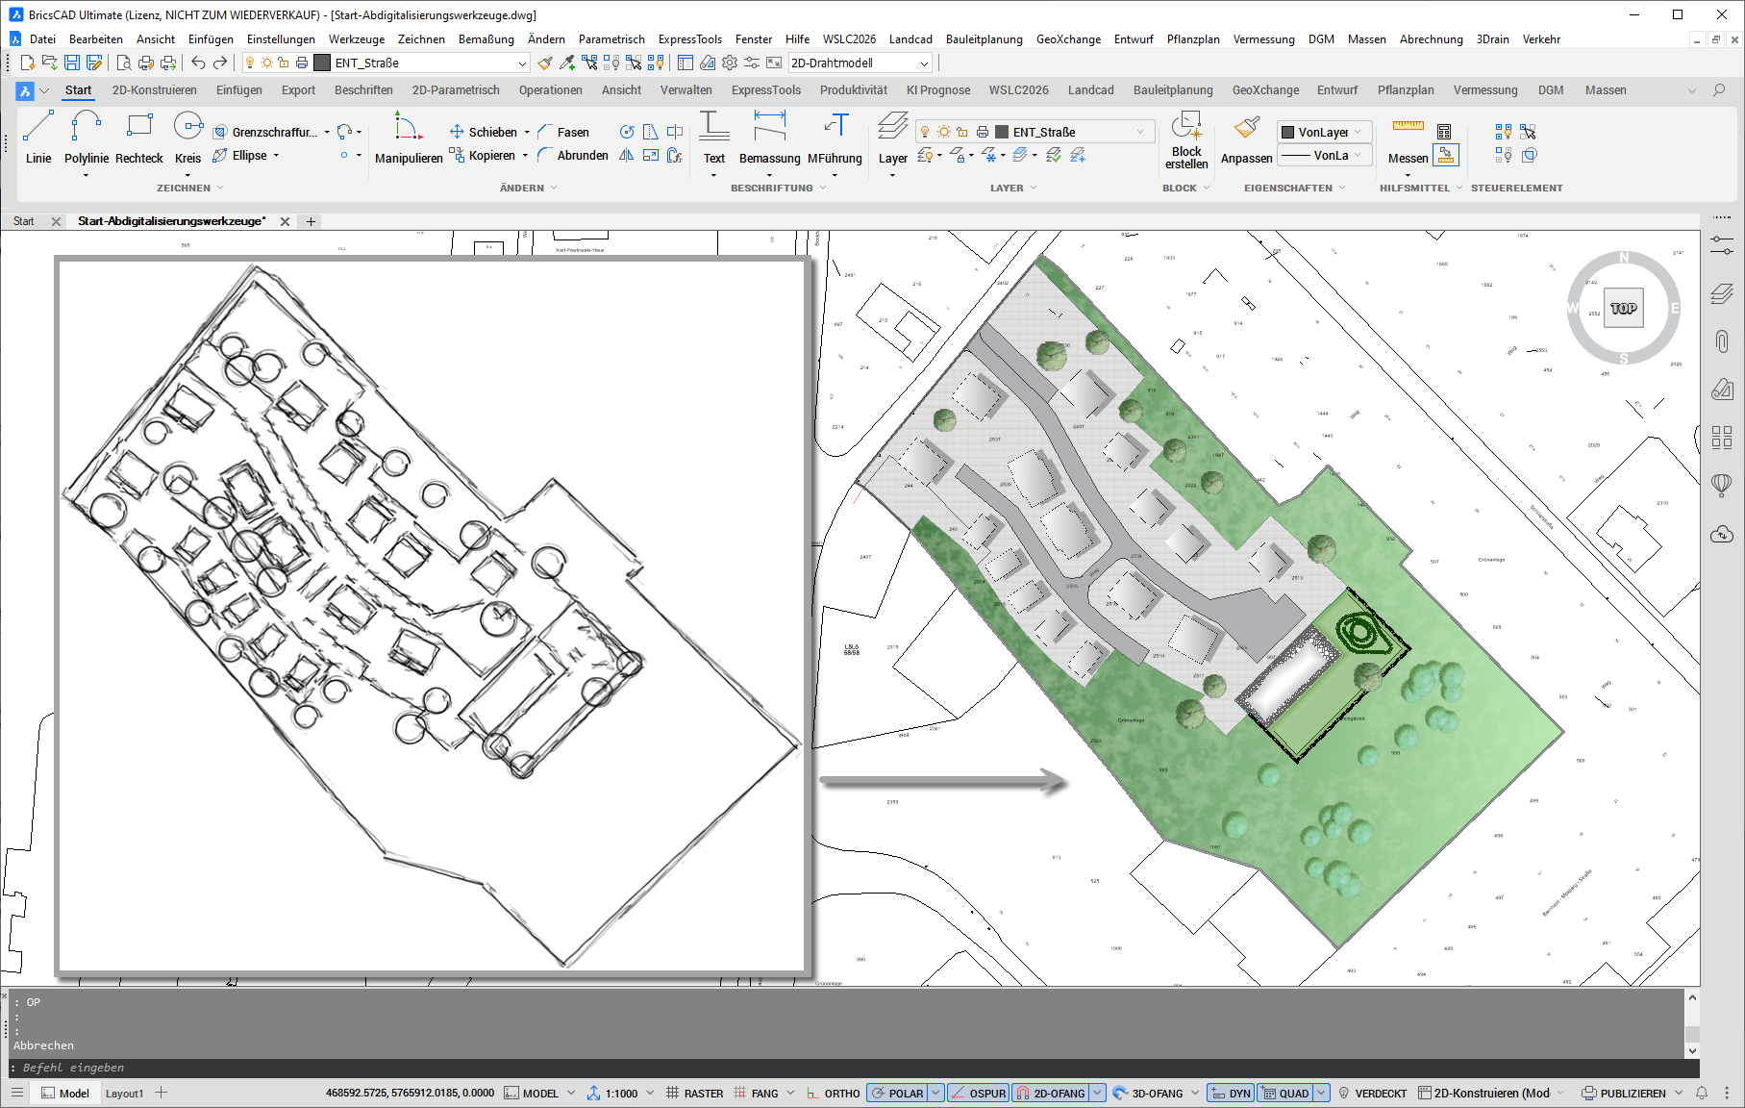Activate the Rechteck tool
Viewport: 1745px width, 1108px height.
click(x=138, y=141)
